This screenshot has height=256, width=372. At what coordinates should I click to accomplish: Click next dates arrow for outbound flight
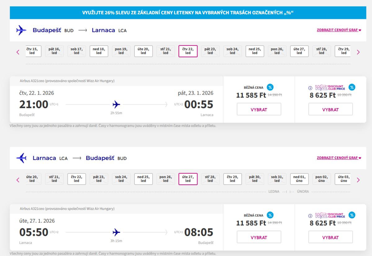(358, 52)
